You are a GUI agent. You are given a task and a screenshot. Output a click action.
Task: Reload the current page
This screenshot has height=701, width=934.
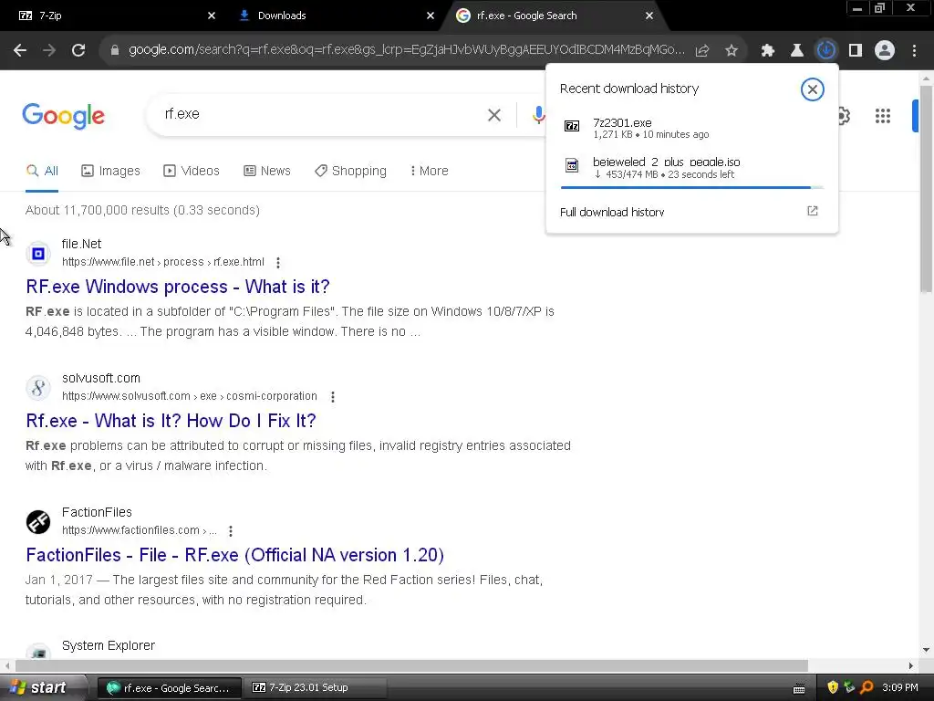click(78, 50)
